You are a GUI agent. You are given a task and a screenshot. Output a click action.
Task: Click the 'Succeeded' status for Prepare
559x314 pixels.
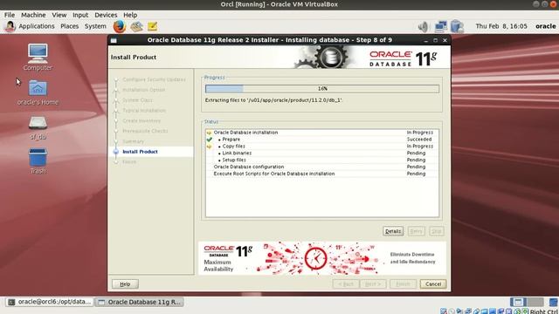click(x=419, y=140)
